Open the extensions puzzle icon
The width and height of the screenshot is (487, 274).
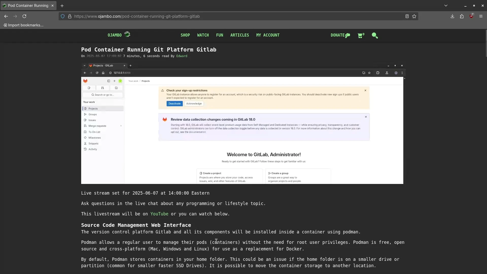[x=462, y=16]
